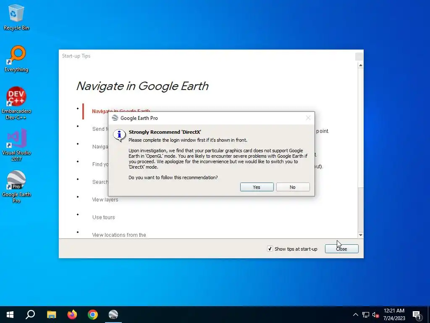Open the taskbar clock showing 12:21 AM
The height and width of the screenshot is (323, 430).
pos(394,315)
